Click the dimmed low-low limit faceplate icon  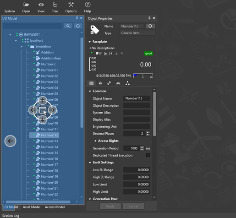116,54
